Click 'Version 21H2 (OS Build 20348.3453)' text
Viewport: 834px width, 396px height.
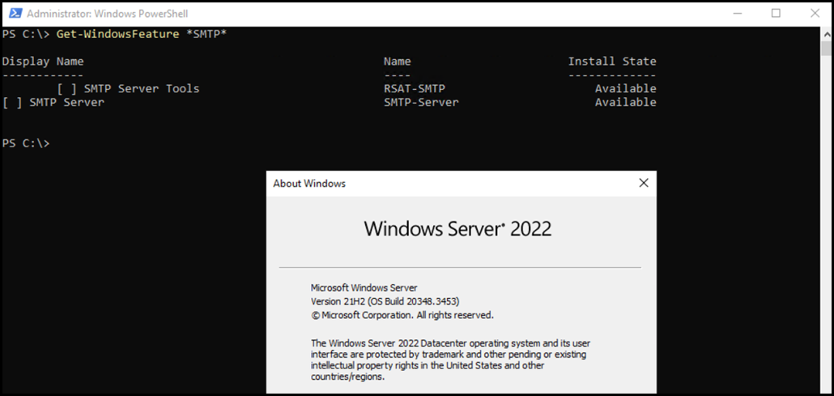[x=385, y=302]
